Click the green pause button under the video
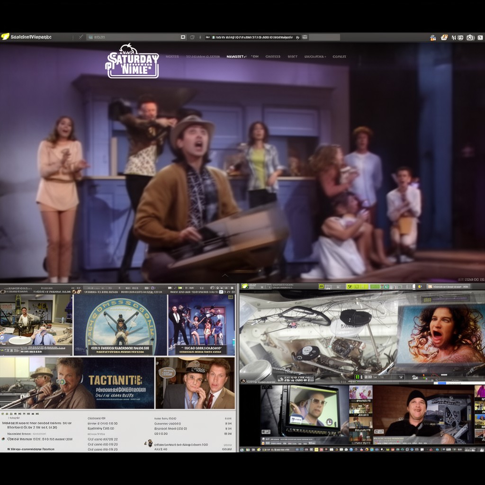This screenshot has width=485, height=485. point(358,377)
